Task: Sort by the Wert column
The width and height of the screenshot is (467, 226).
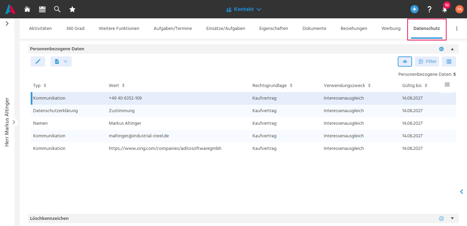Action: 117,86
